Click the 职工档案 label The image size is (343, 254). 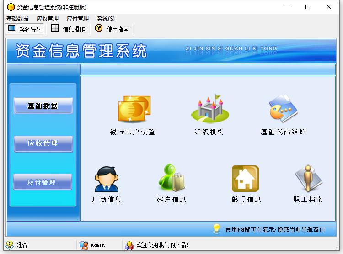pos(308,199)
